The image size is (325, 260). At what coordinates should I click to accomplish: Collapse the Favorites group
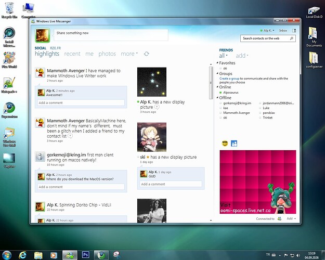click(217, 62)
